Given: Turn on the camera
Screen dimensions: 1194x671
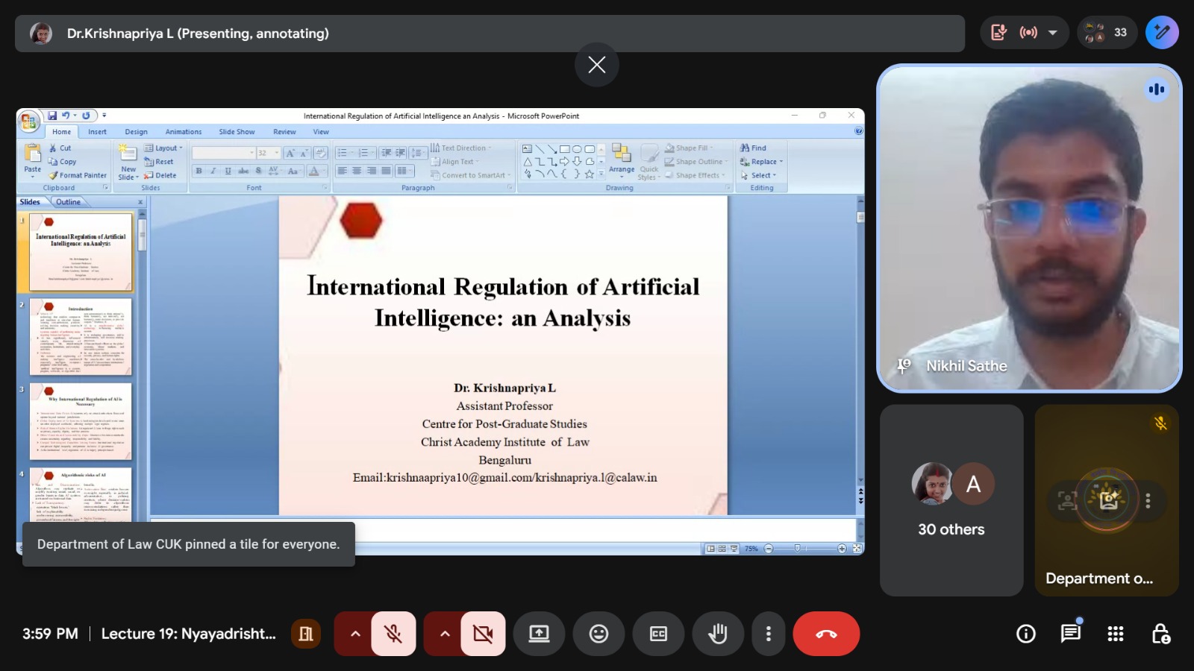Looking at the screenshot, I should tap(483, 634).
